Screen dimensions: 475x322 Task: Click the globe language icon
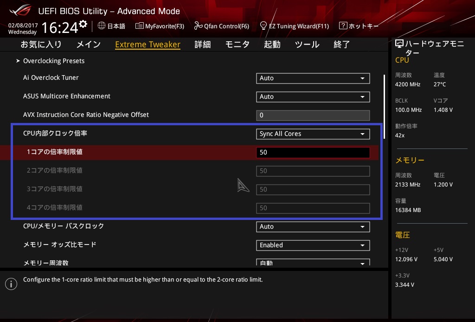point(102,26)
